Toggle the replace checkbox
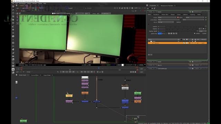Screen dimensions: 221x124 point(175,22)
